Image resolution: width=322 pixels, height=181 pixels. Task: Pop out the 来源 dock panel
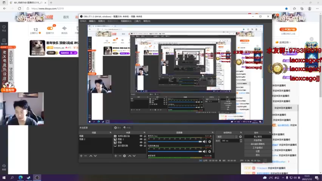(x=144, y=133)
